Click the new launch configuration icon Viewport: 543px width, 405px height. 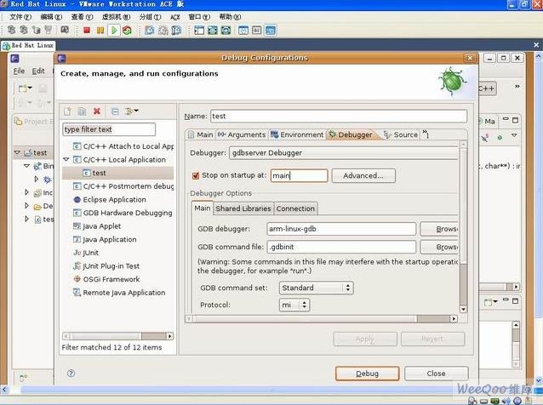(x=67, y=111)
